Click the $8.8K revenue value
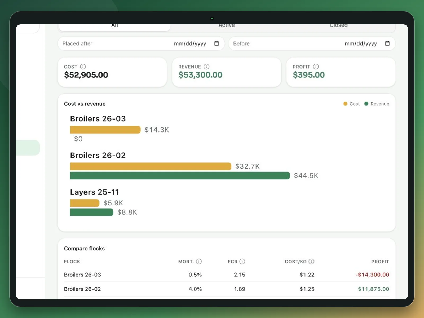 coord(127,212)
